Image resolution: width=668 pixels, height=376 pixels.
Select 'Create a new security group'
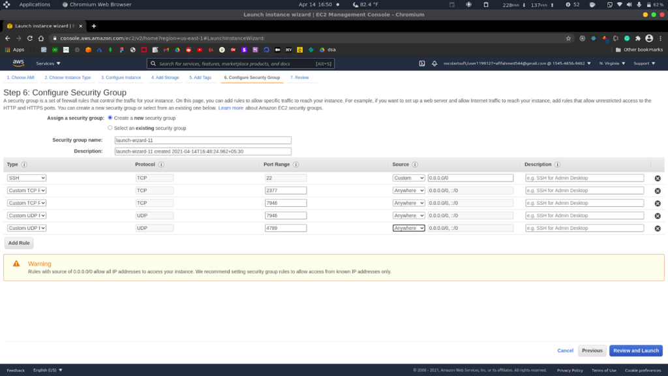coord(110,118)
